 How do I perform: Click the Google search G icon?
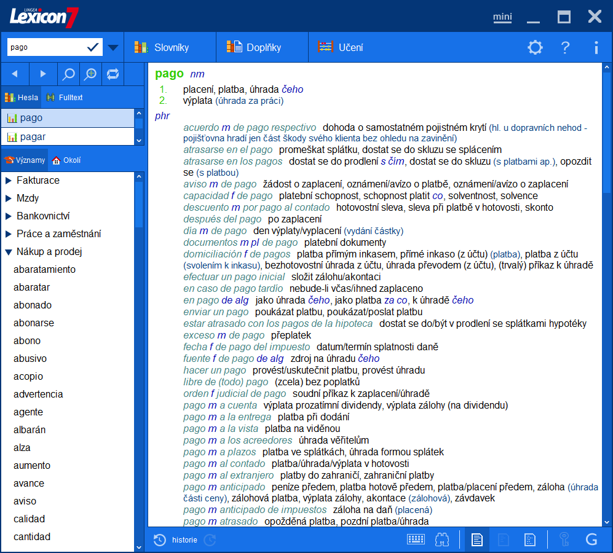(x=591, y=539)
